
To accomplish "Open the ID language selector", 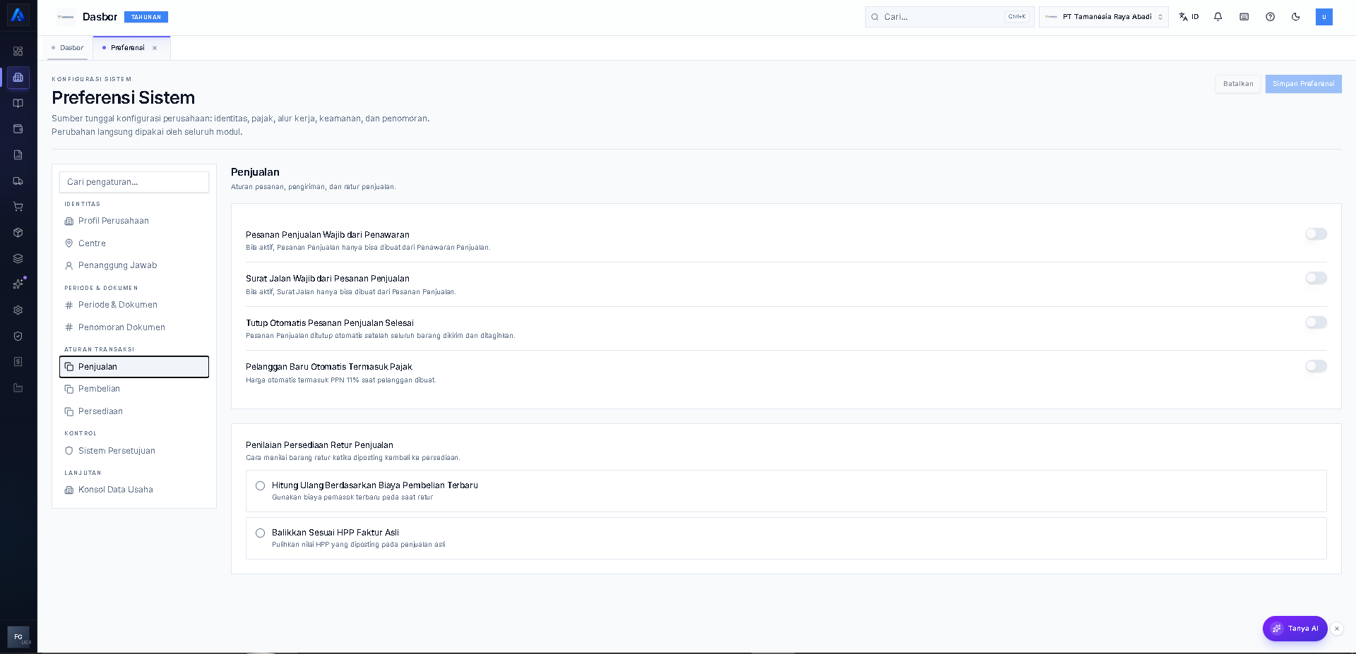I will [1189, 17].
